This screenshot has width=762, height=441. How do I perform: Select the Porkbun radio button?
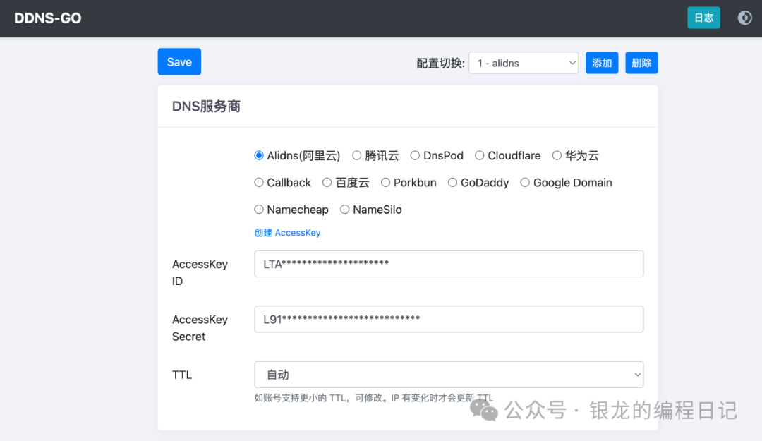[x=386, y=182]
